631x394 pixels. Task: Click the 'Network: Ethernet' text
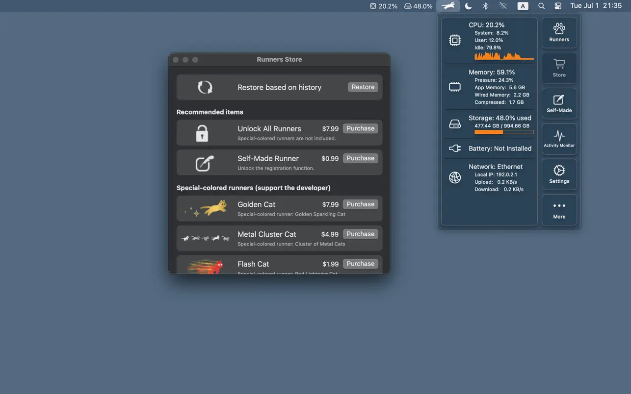[496, 167]
